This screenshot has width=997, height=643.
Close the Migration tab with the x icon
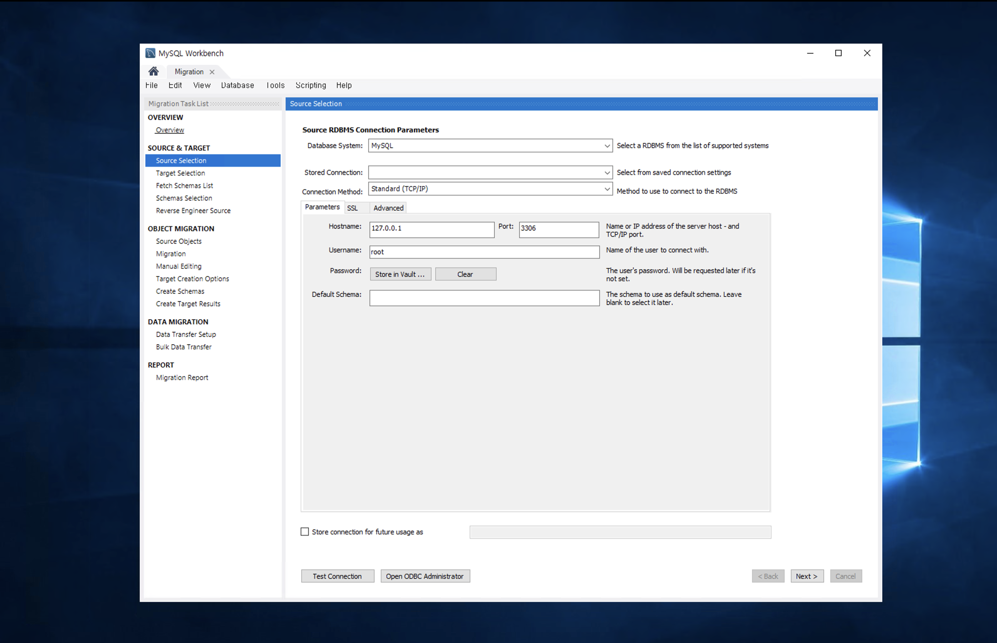(212, 72)
